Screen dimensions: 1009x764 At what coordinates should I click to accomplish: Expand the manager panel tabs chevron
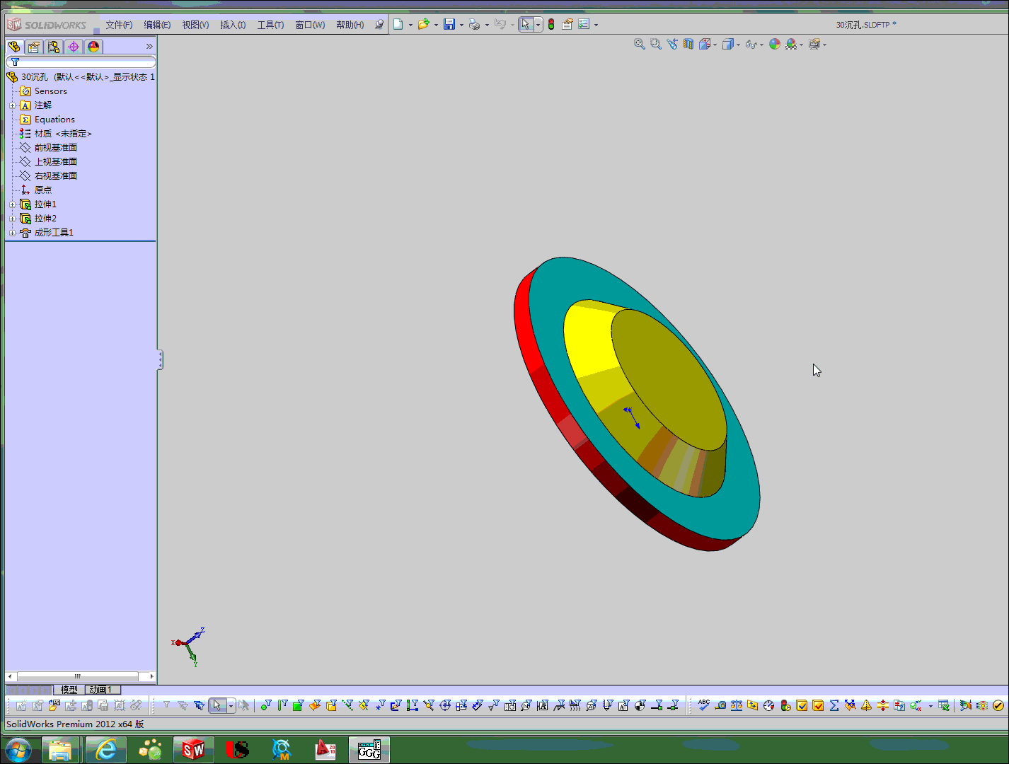pyautogui.click(x=149, y=47)
